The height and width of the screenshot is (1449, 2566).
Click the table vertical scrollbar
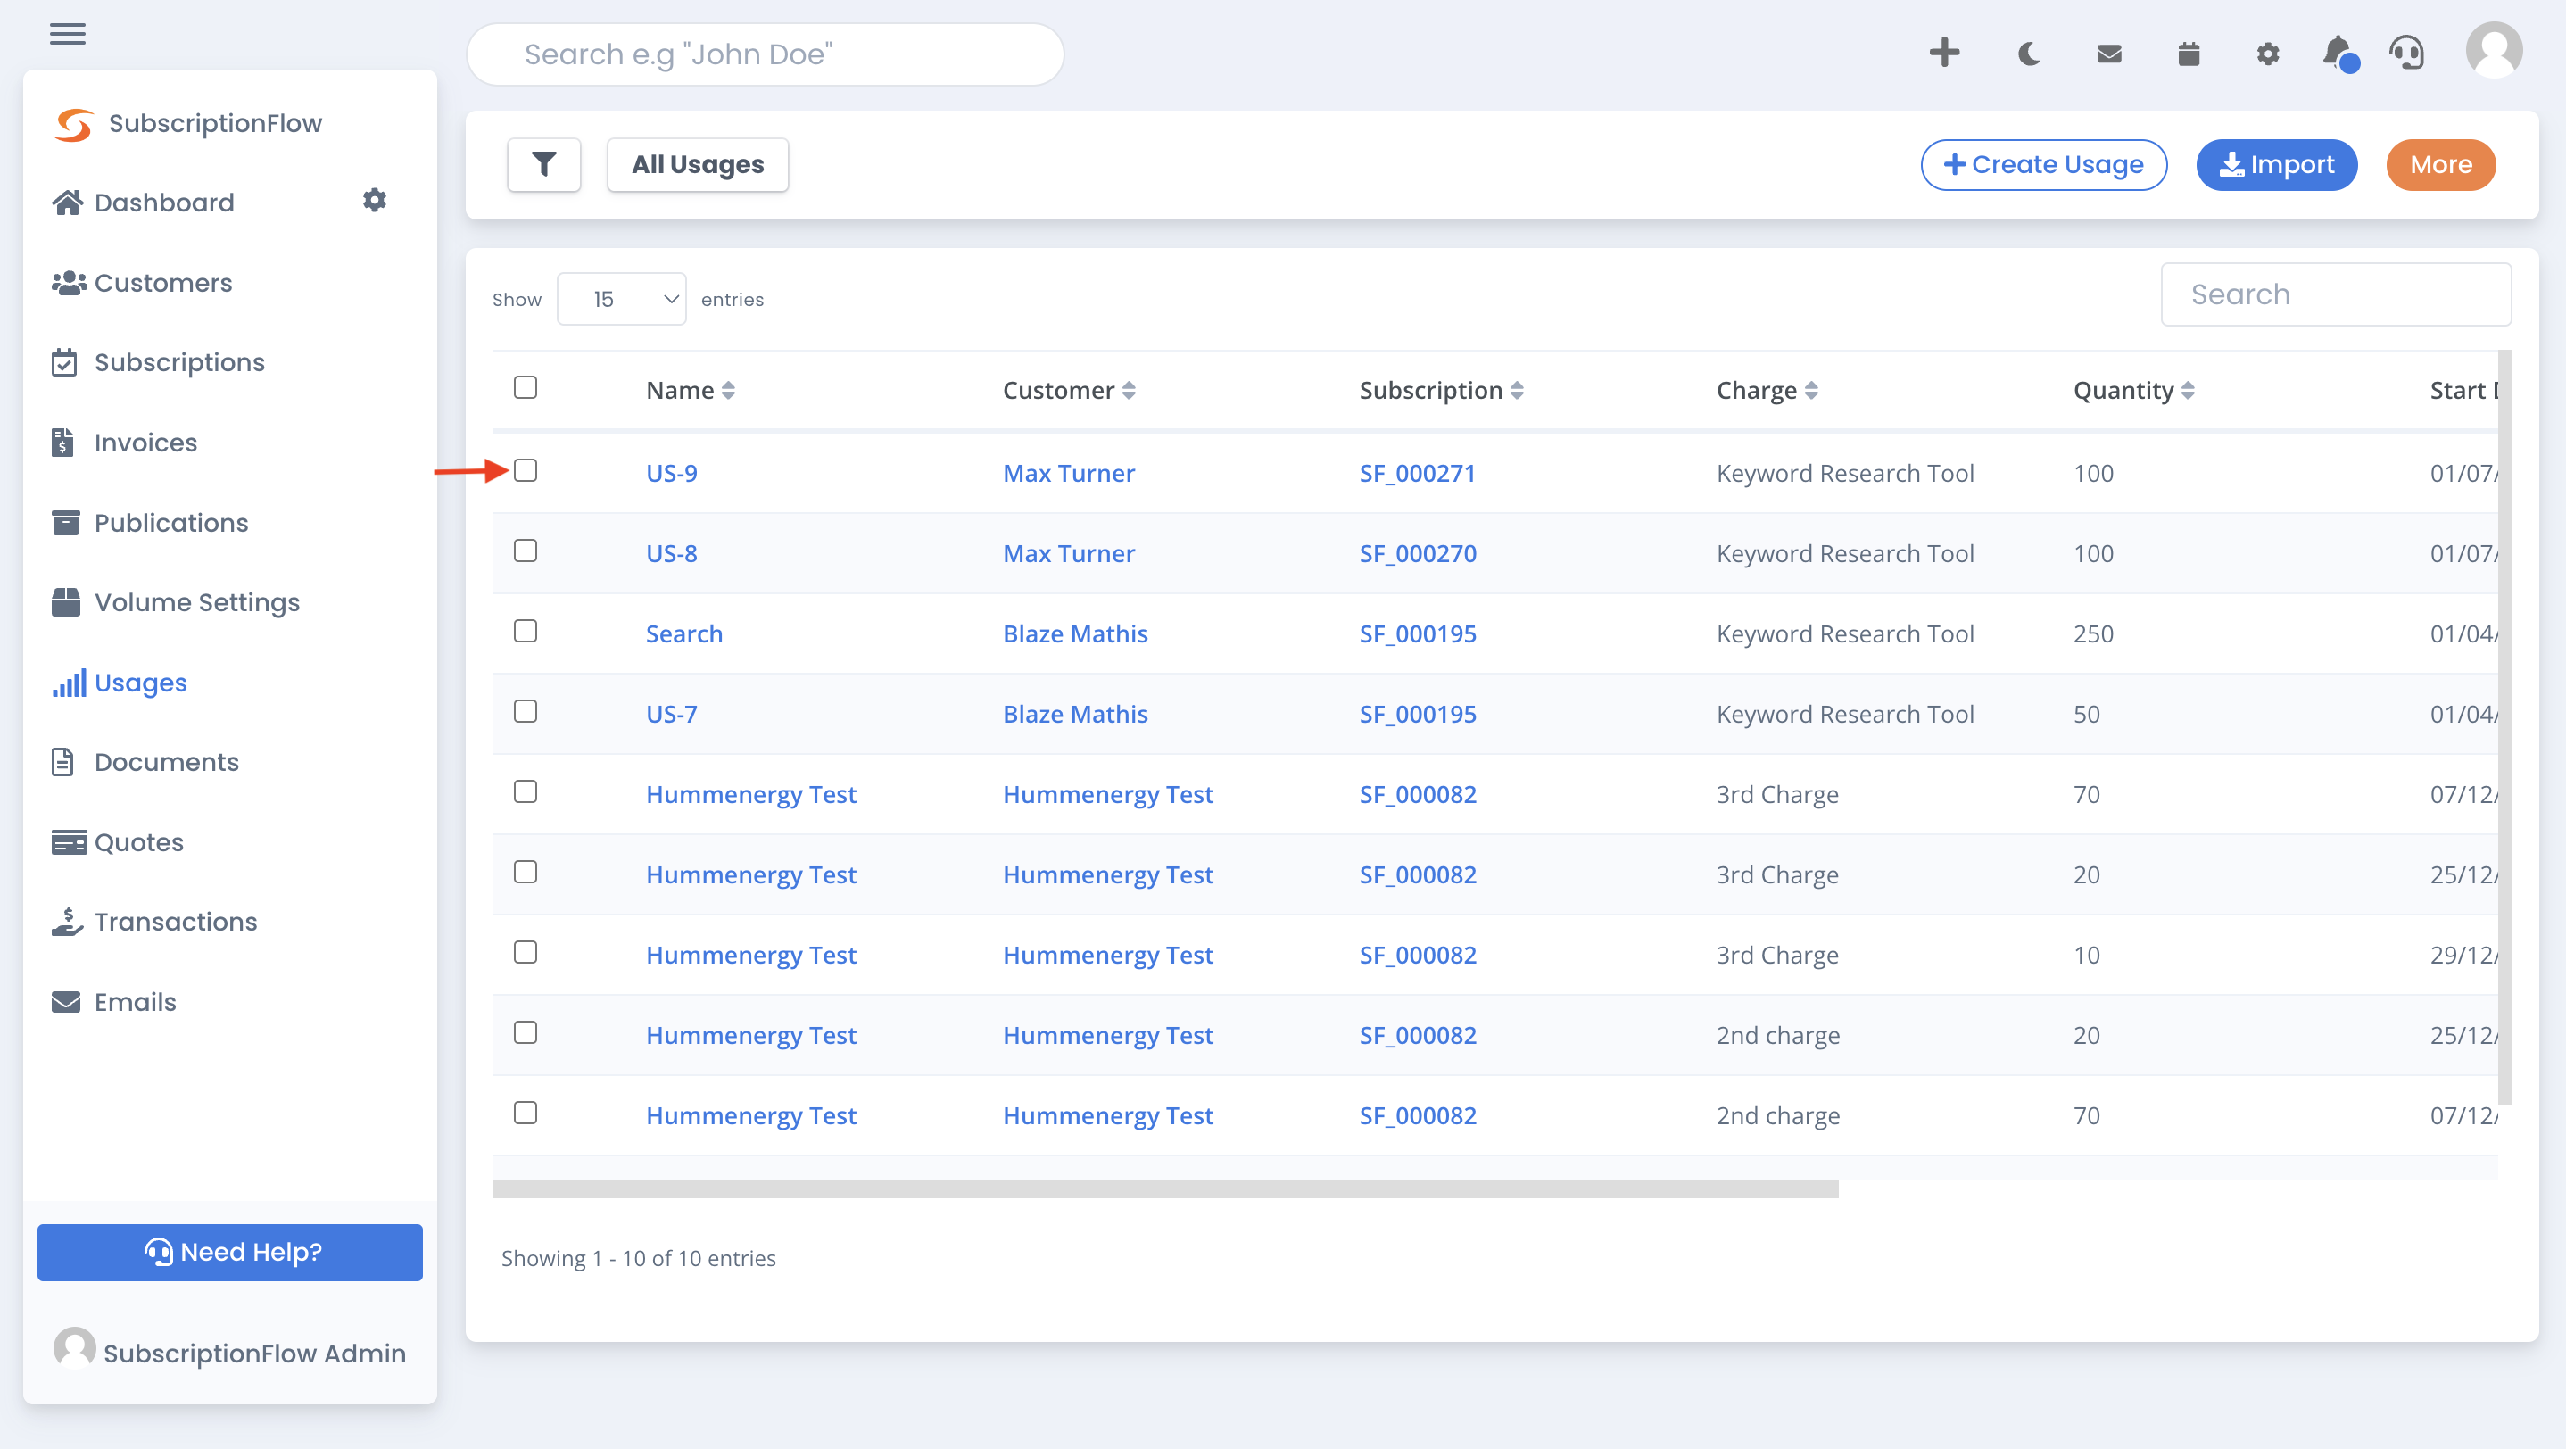click(x=2504, y=727)
